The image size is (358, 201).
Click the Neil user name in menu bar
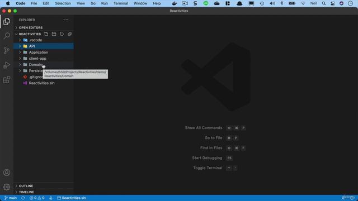313,3
